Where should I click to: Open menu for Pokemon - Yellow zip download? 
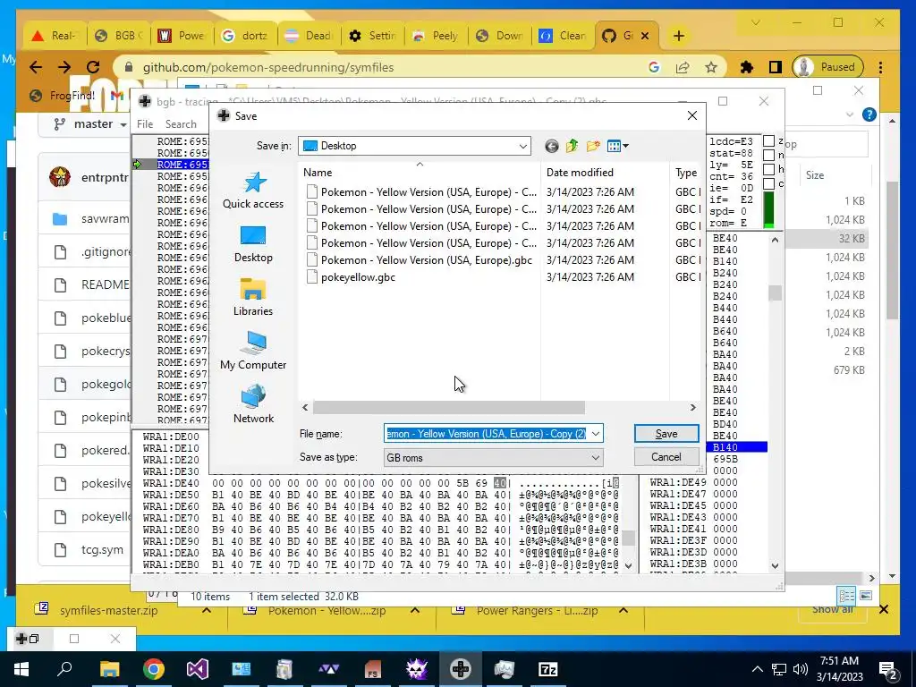415,610
